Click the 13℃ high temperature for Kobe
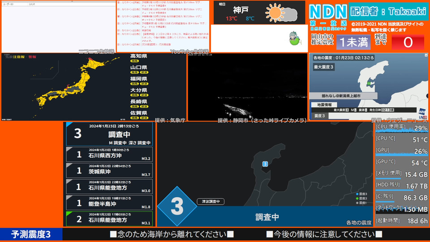The width and height of the screenshot is (430, 242). pos(232,19)
